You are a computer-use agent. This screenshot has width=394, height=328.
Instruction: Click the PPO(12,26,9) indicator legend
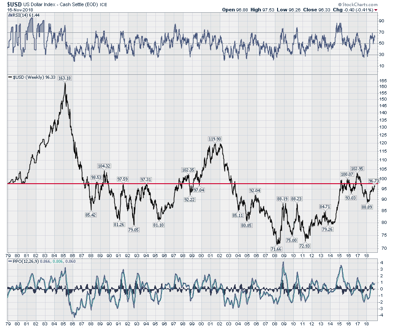click(42, 261)
